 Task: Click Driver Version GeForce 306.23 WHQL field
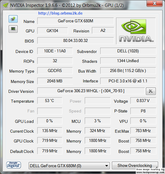point(91,91)
